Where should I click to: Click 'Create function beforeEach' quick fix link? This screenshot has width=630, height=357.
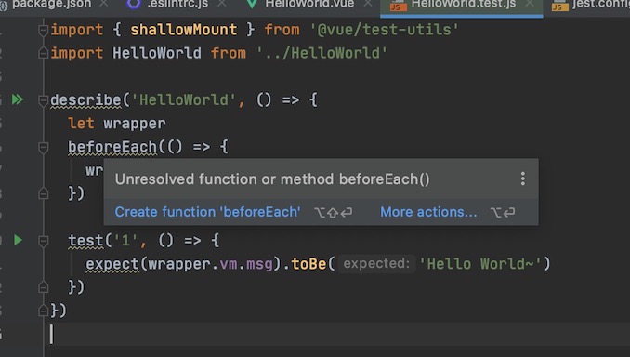click(x=208, y=212)
